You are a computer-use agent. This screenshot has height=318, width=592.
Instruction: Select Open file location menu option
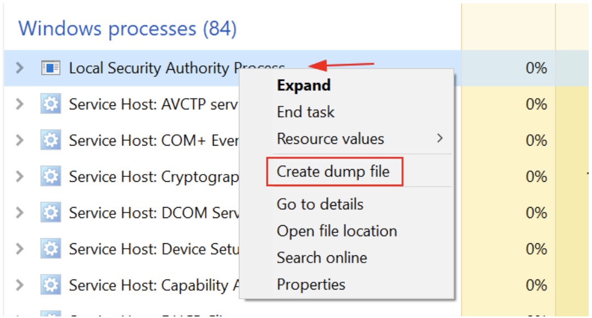337,231
